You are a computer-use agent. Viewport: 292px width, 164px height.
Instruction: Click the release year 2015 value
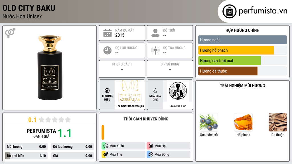click(120, 35)
